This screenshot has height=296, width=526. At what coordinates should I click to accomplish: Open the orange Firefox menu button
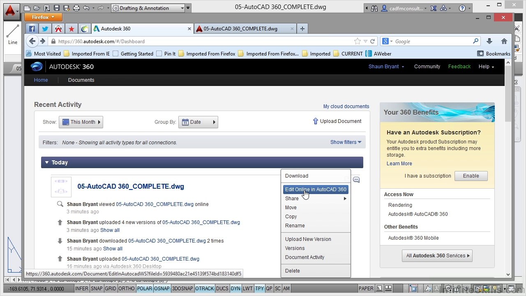[43, 17]
